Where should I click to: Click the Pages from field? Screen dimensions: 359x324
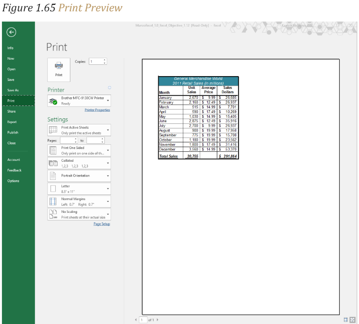pyautogui.click(x=69, y=140)
